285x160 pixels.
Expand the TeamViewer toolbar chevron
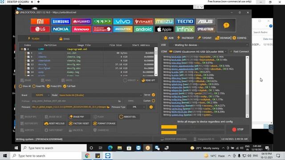pyautogui.click(x=202, y=7)
